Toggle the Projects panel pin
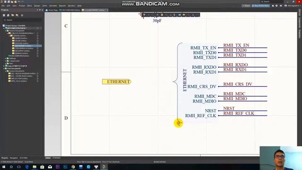The width and height of the screenshot is (302, 170). 40,10
